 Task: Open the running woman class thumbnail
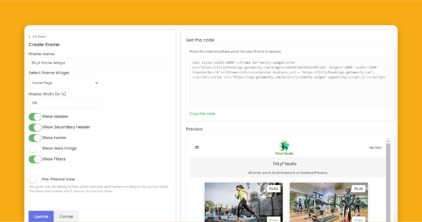(243, 202)
